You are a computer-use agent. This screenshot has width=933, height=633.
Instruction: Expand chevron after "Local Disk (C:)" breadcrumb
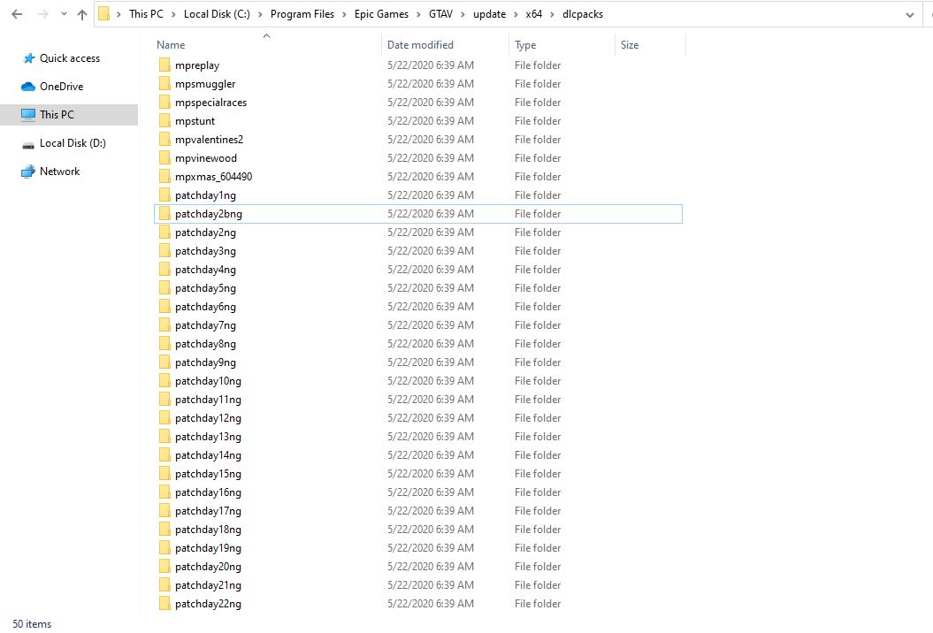point(260,14)
